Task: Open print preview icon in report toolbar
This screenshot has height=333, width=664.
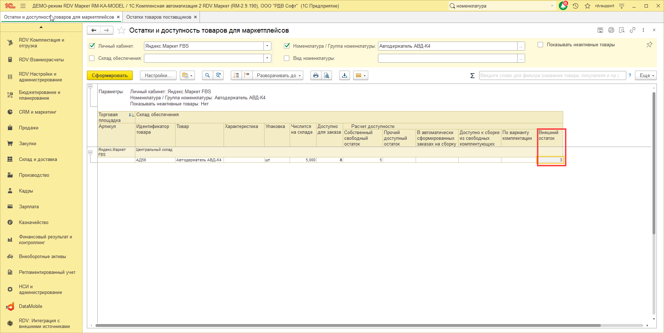Action: 326,75
